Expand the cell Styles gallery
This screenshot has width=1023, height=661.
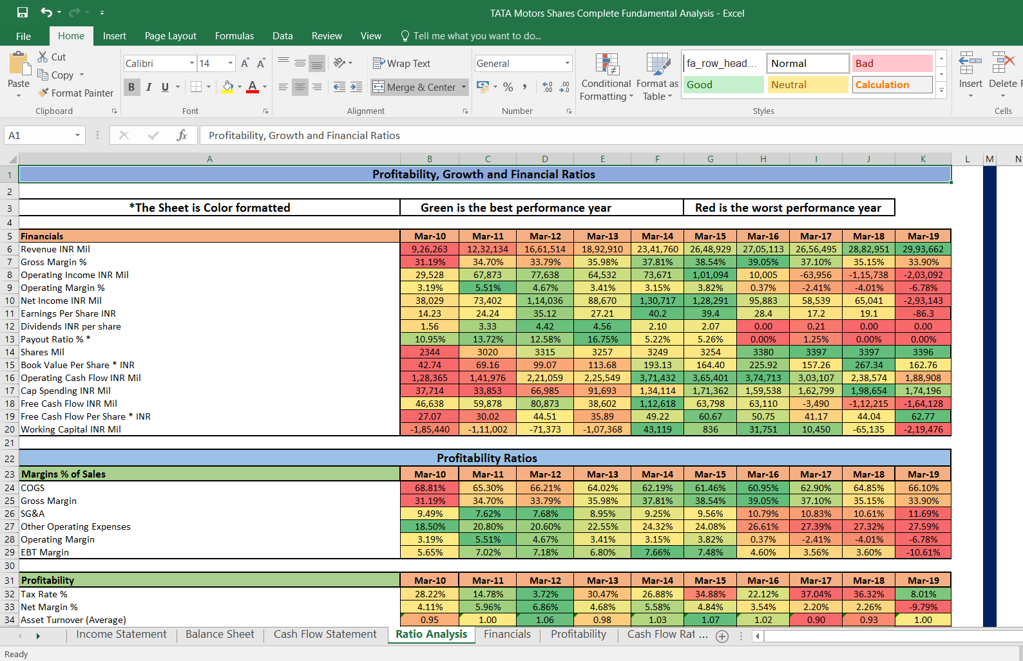[942, 91]
